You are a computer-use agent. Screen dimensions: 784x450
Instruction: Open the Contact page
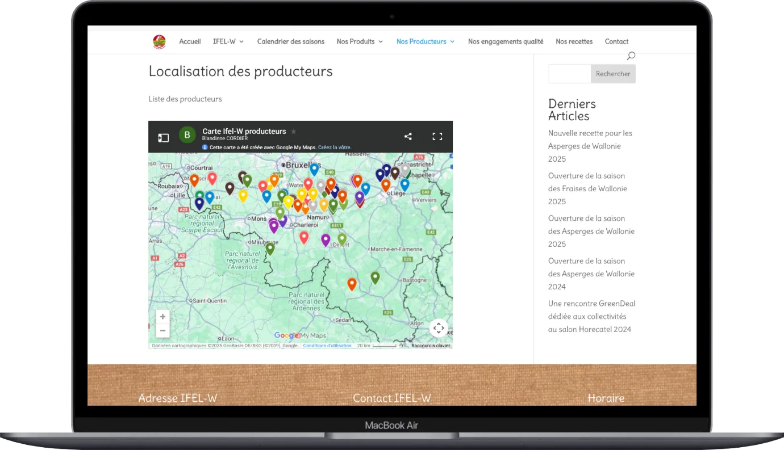(x=616, y=41)
